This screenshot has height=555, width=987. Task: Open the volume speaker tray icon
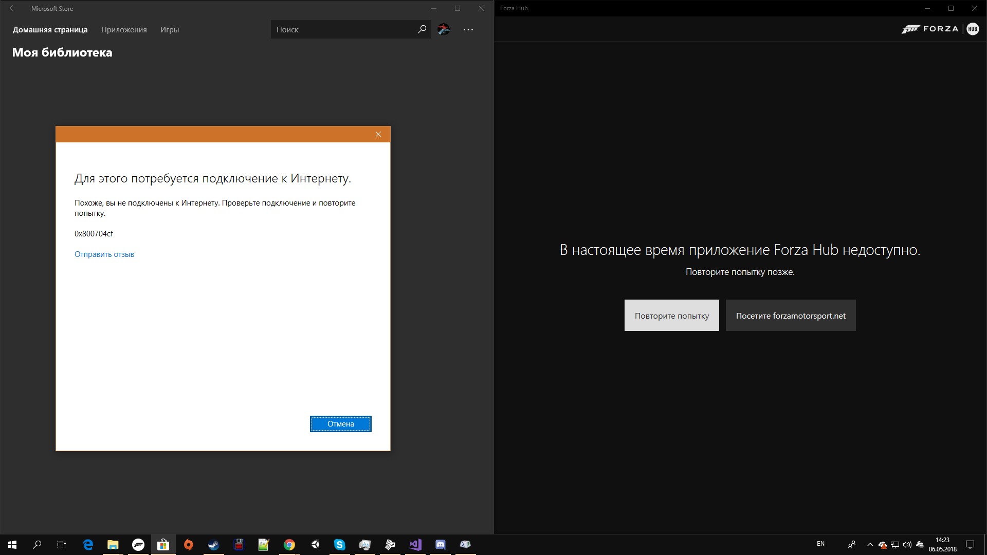(x=907, y=545)
